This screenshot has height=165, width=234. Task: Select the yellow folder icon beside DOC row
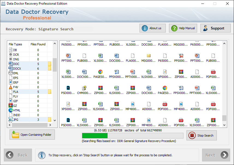pyautogui.click(x=49, y=64)
